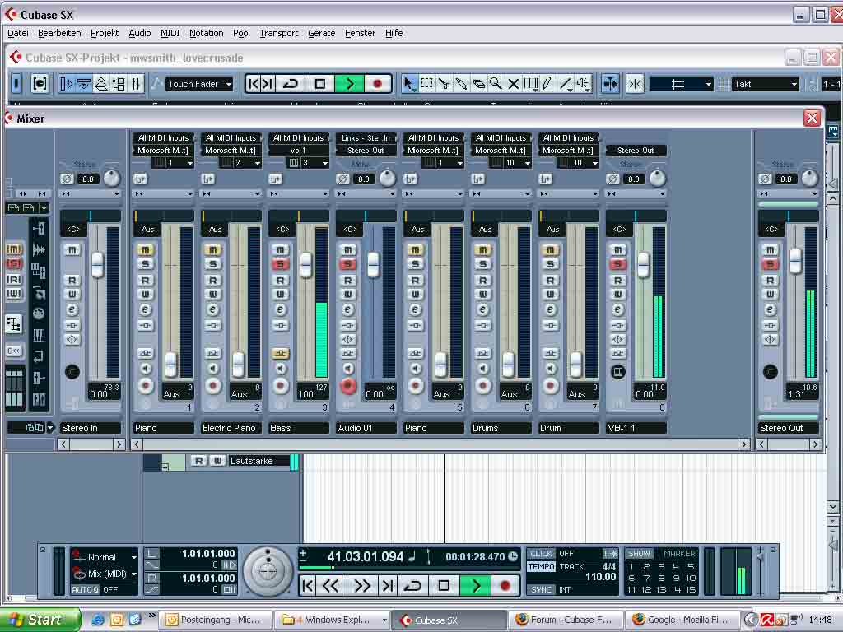This screenshot has height=632, width=843.
Task: Hide MIDI channels in Mixer side panel
Action: pos(40,314)
